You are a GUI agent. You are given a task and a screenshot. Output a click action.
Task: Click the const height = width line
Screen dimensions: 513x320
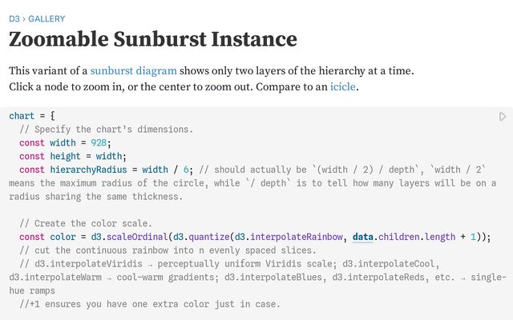click(73, 157)
